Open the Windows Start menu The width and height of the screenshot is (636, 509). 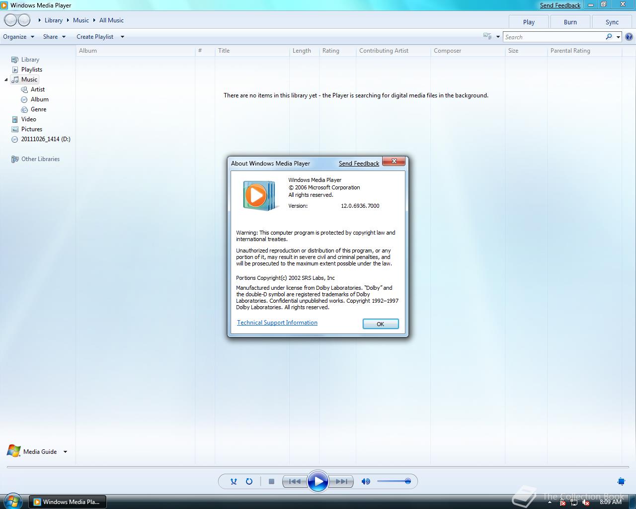(12, 501)
